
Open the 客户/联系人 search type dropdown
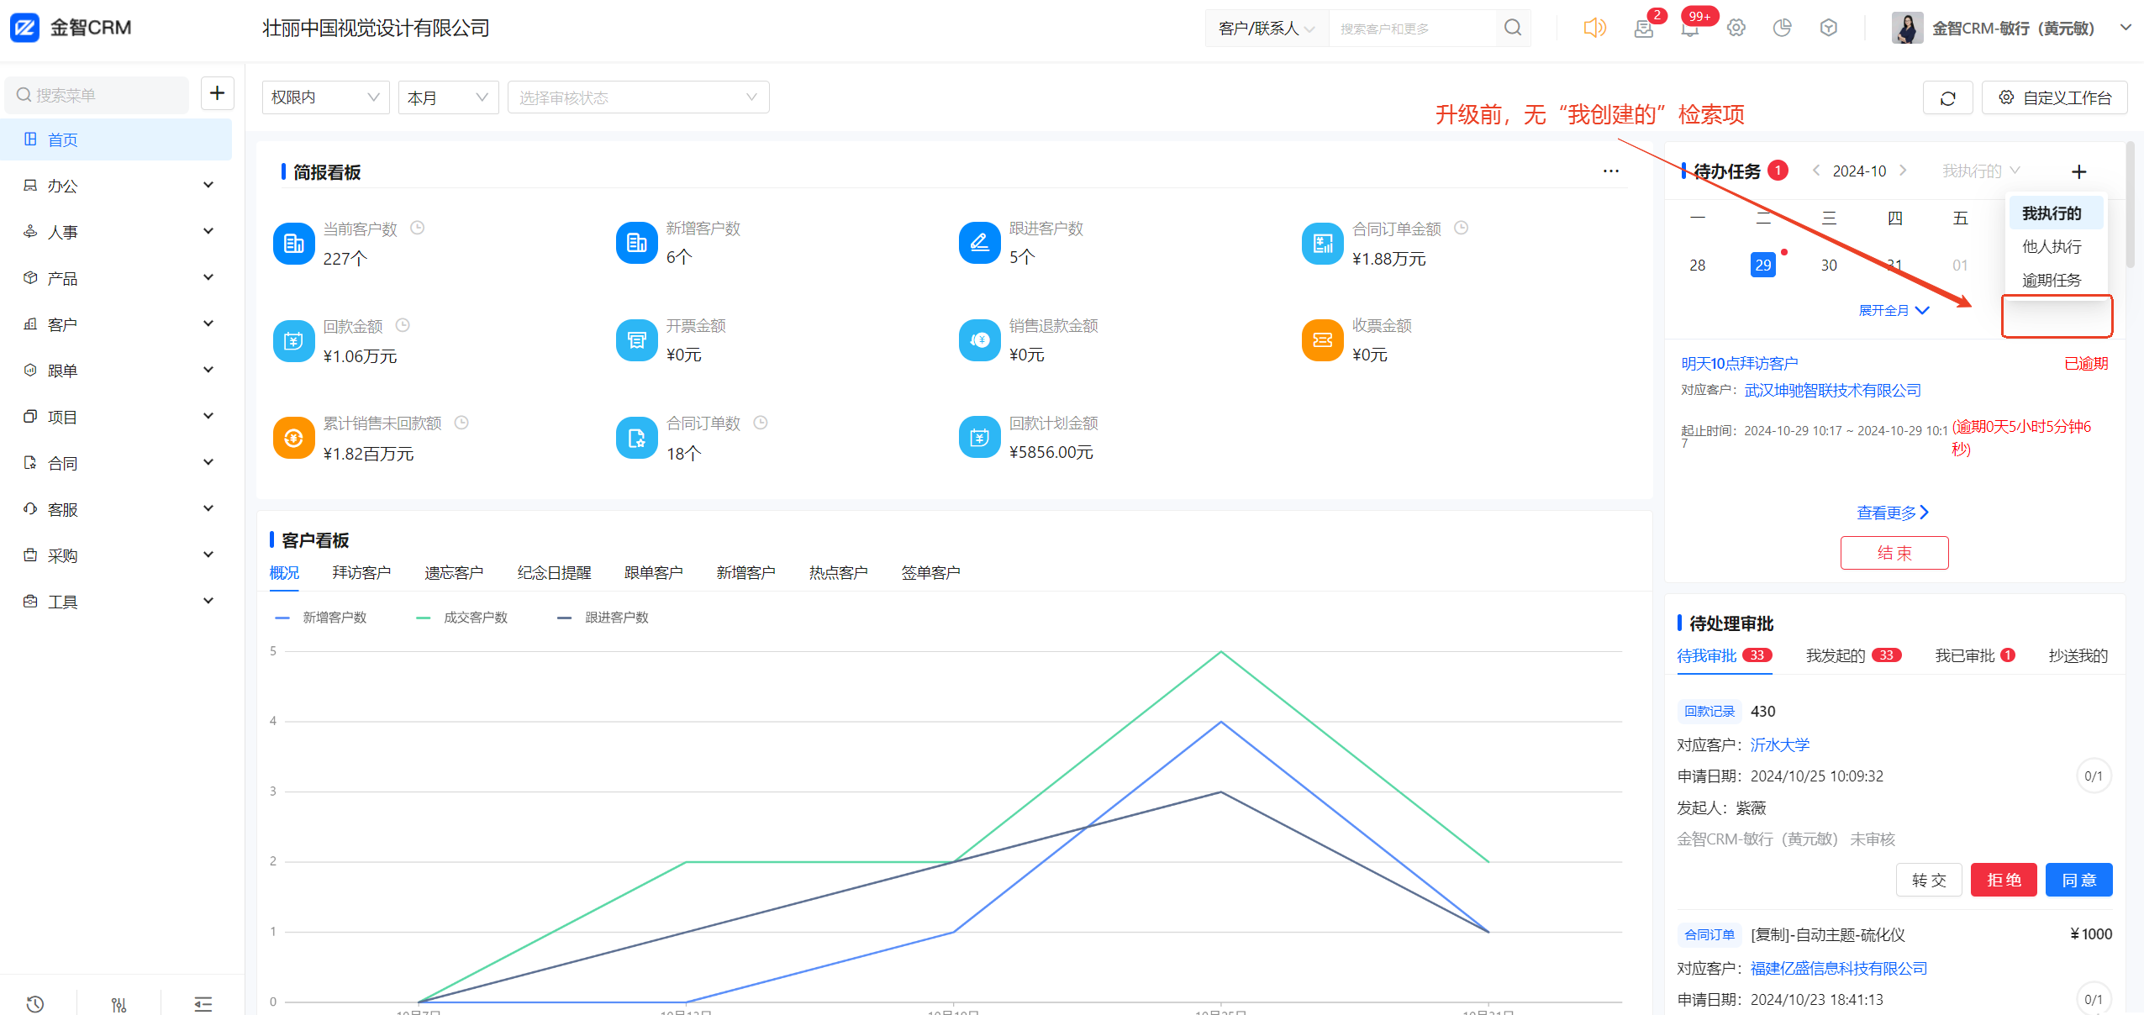(1267, 29)
